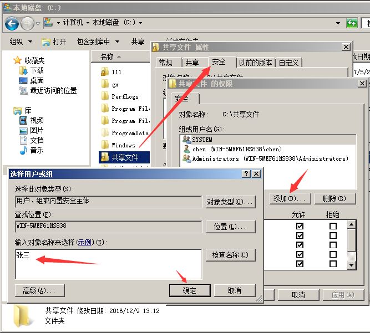Click the address bar refresh icon

pos(352,23)
